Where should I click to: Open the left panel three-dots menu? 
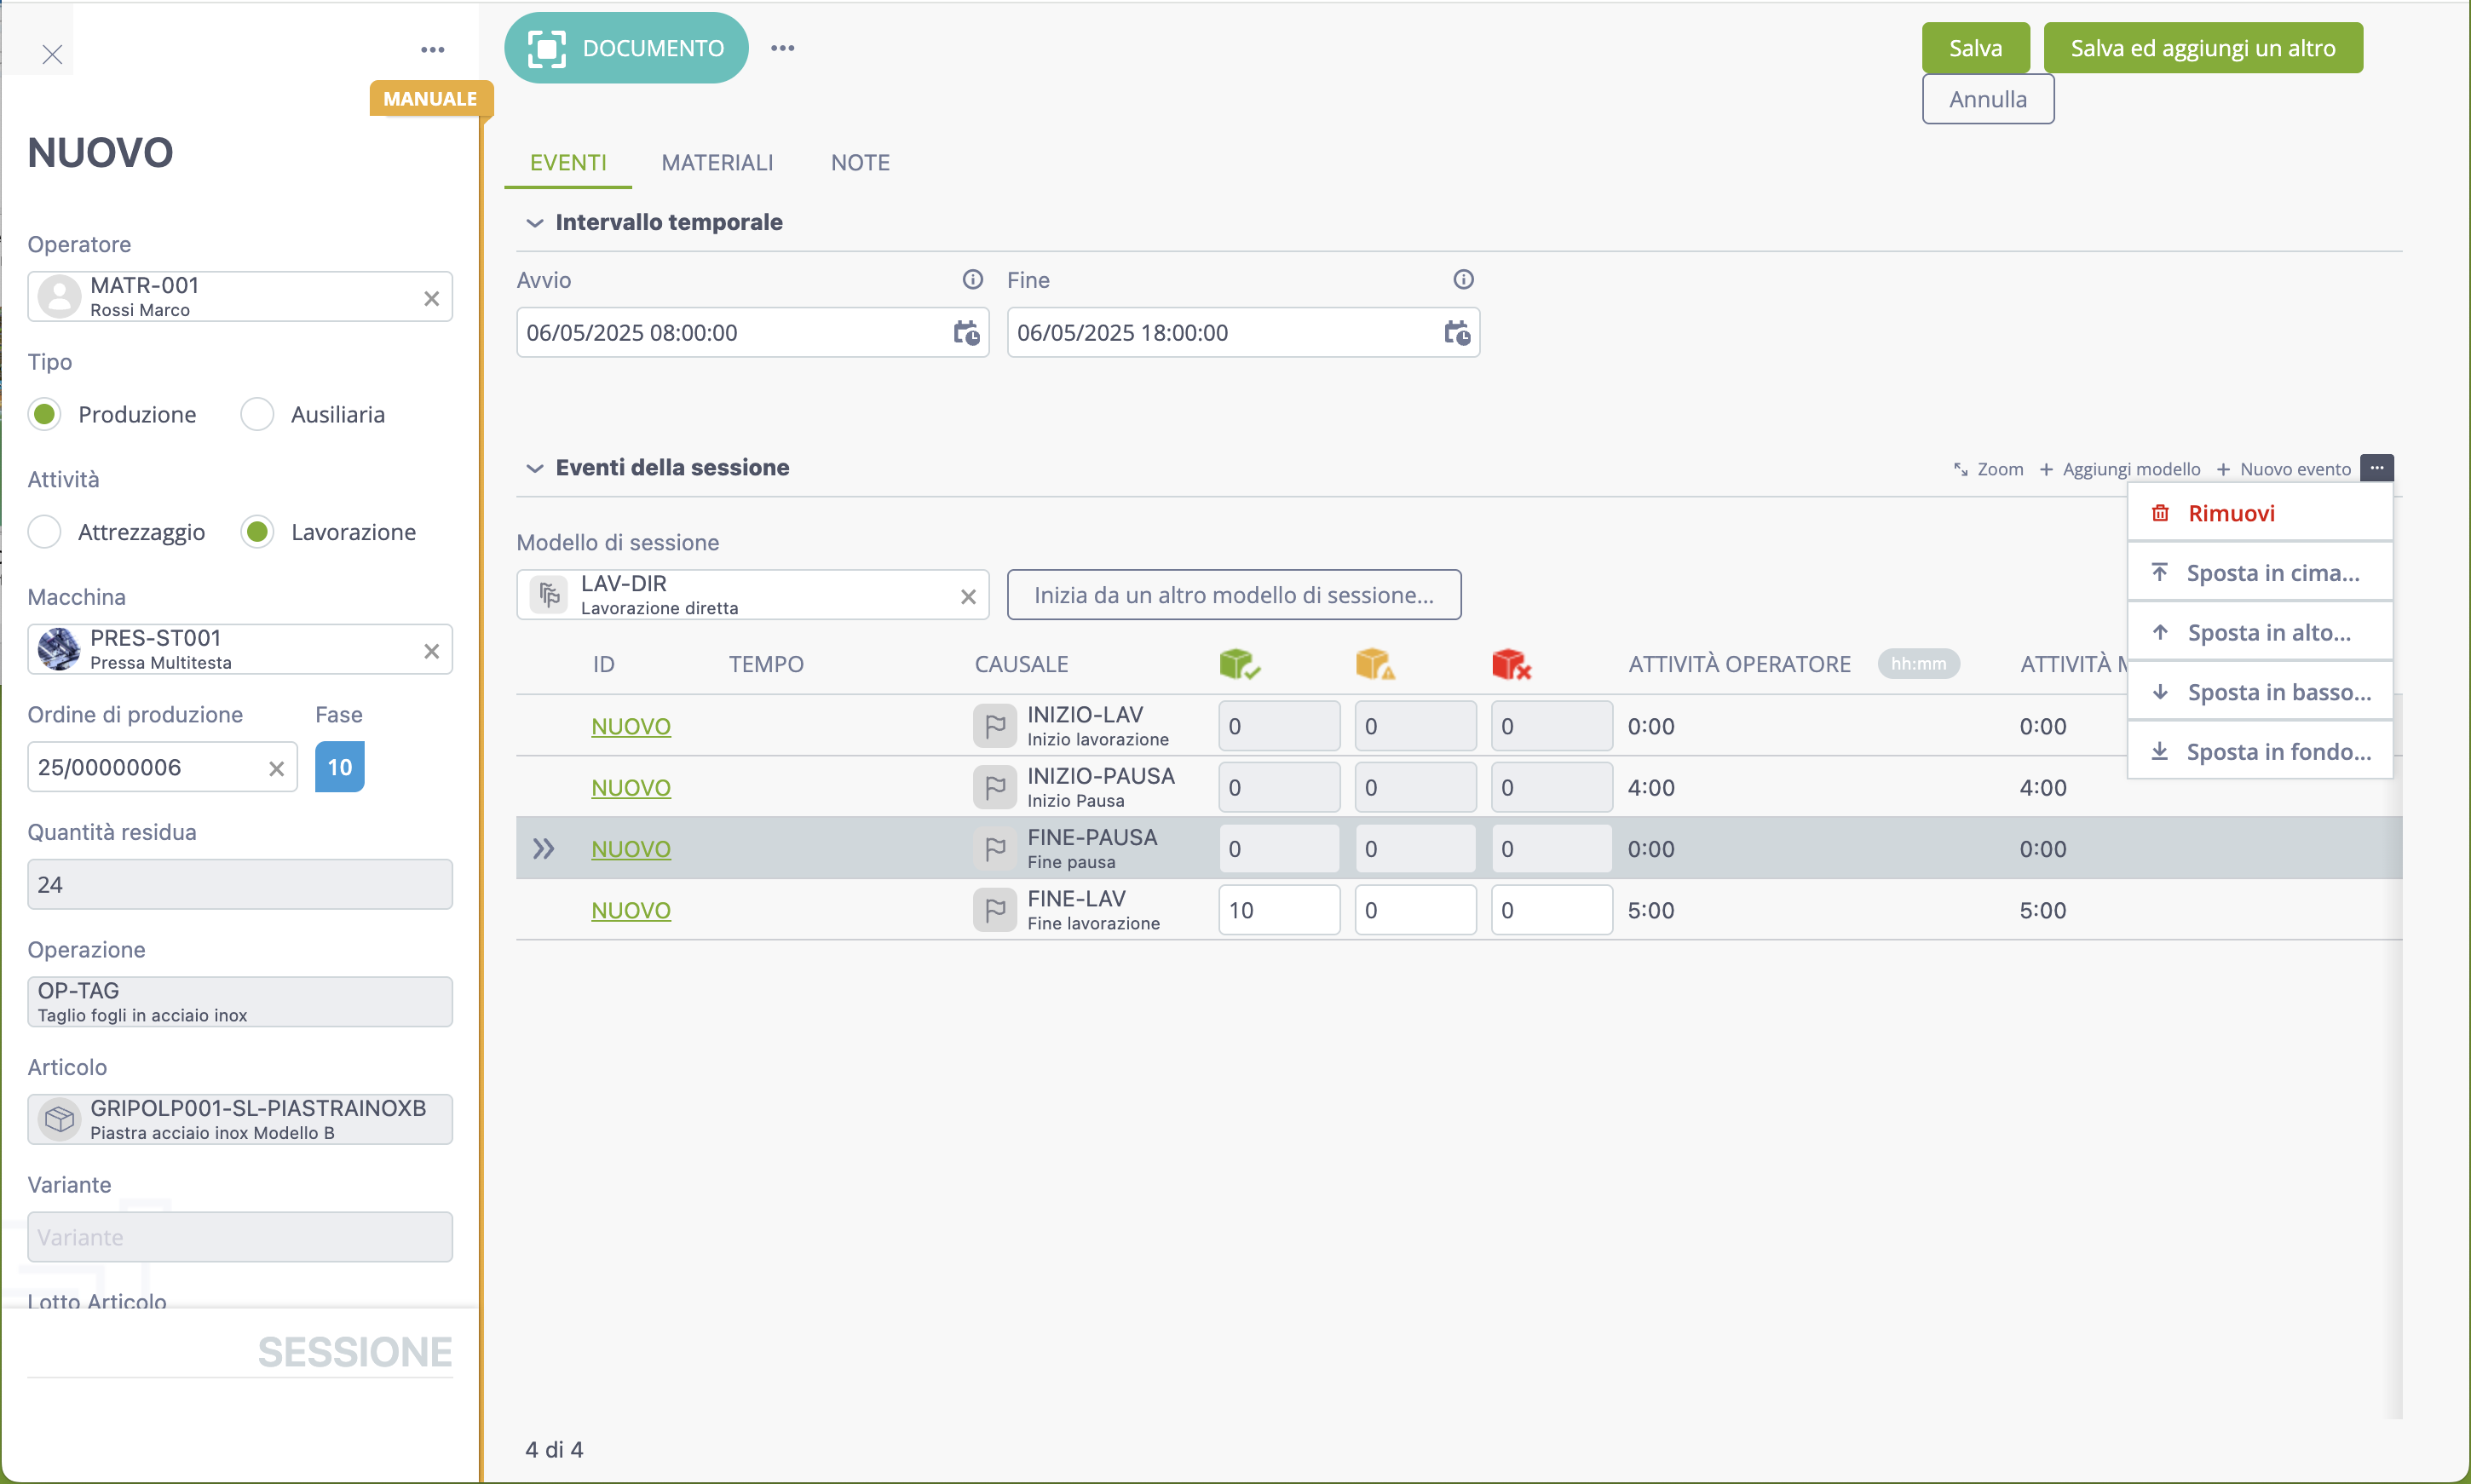pos(432,49)
